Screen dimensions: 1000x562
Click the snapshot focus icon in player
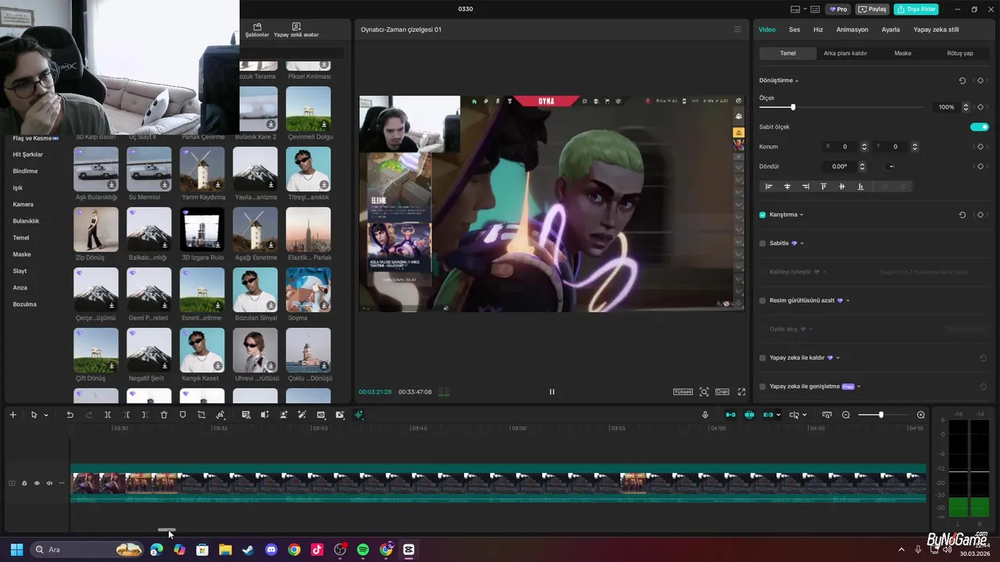click(704, 392)
